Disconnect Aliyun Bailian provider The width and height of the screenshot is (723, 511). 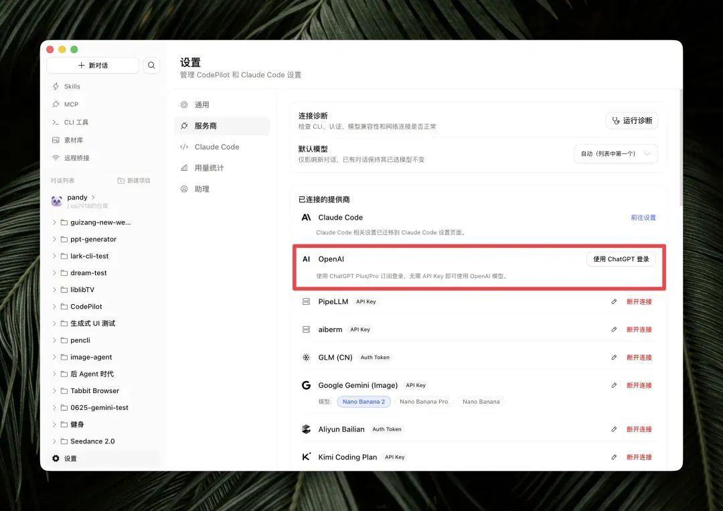(x=639, y=429)
